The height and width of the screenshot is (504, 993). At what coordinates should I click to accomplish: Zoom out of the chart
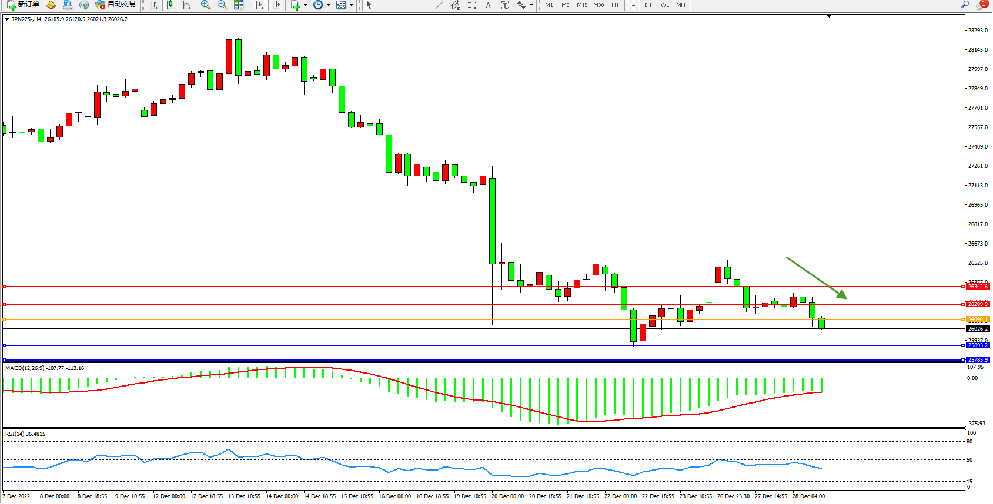point(222,5)
